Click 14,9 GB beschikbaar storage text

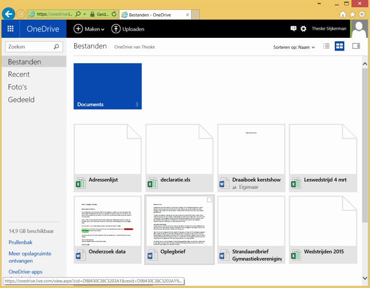pos(31,231)
